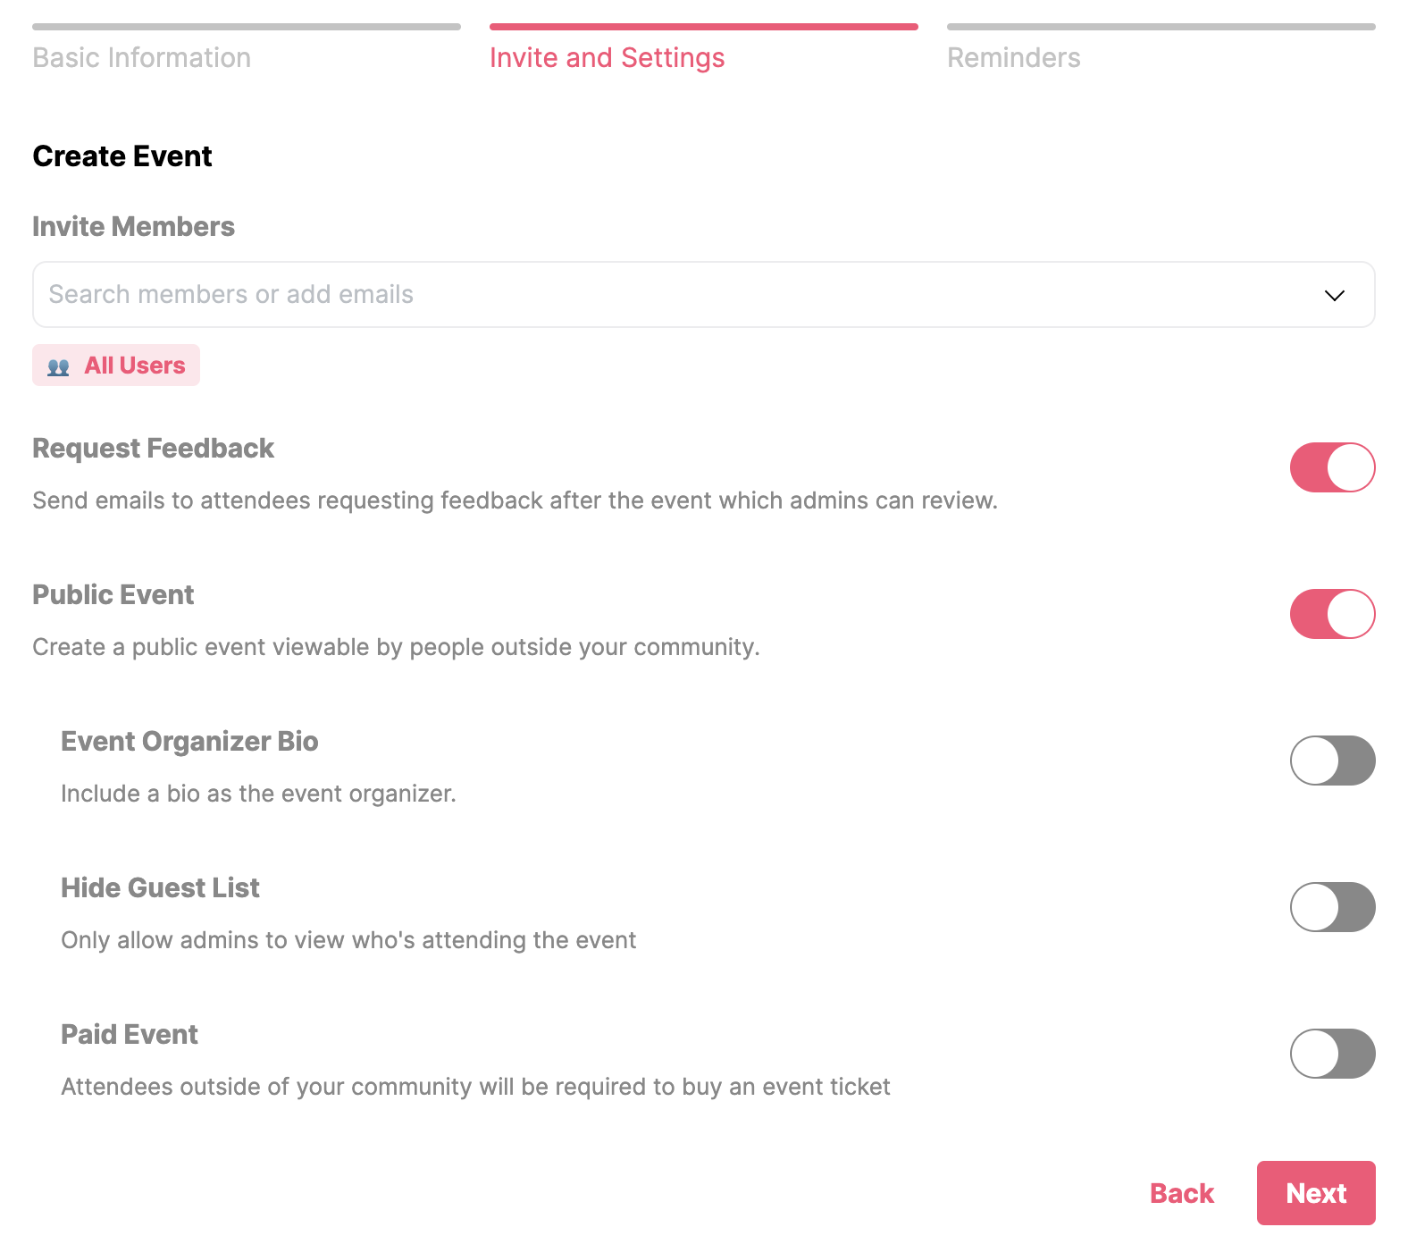Image resolution: width=1408 pixels, height=1244 pixels.
Task: Click the Next button
Action: pyautogui.click(x=1315, y=1193)
